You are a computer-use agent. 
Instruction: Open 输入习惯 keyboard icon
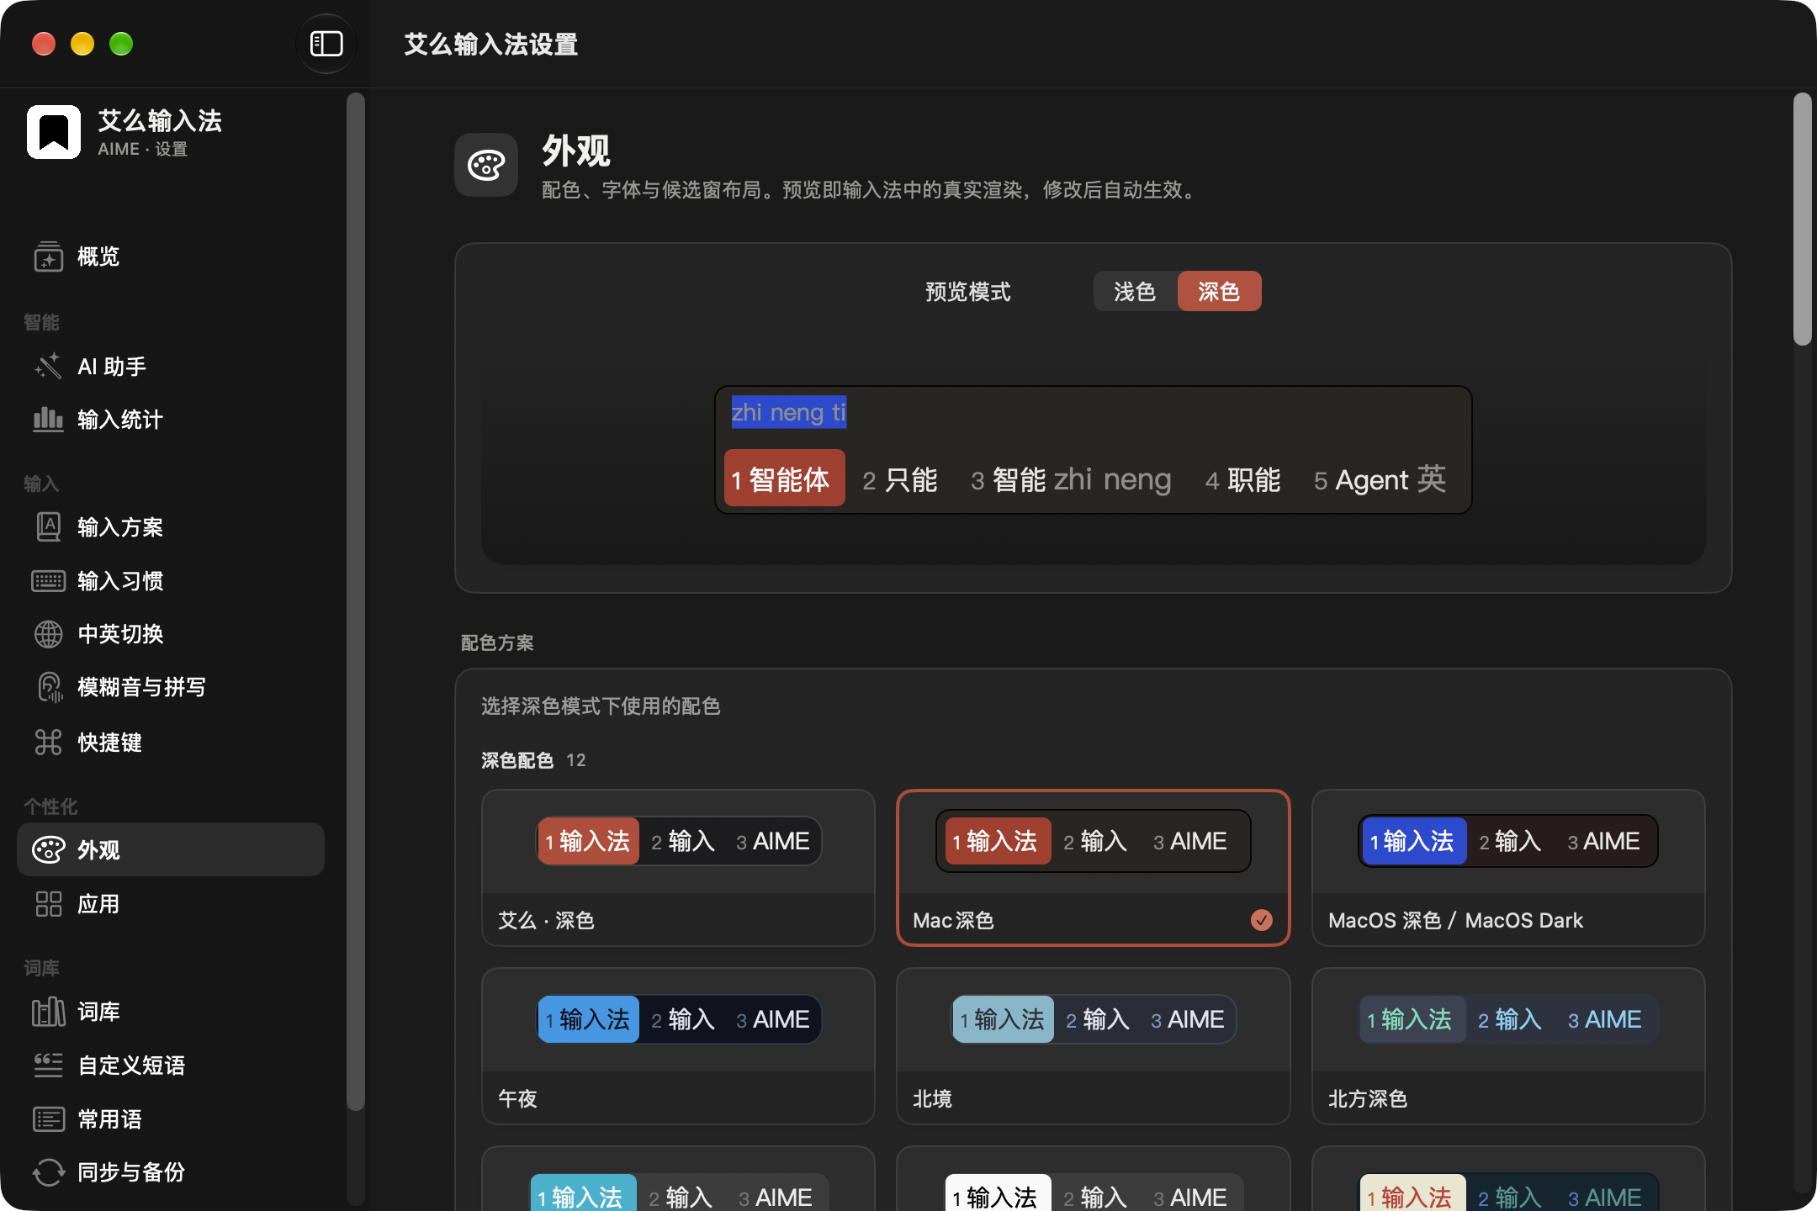tap(49, 580)
